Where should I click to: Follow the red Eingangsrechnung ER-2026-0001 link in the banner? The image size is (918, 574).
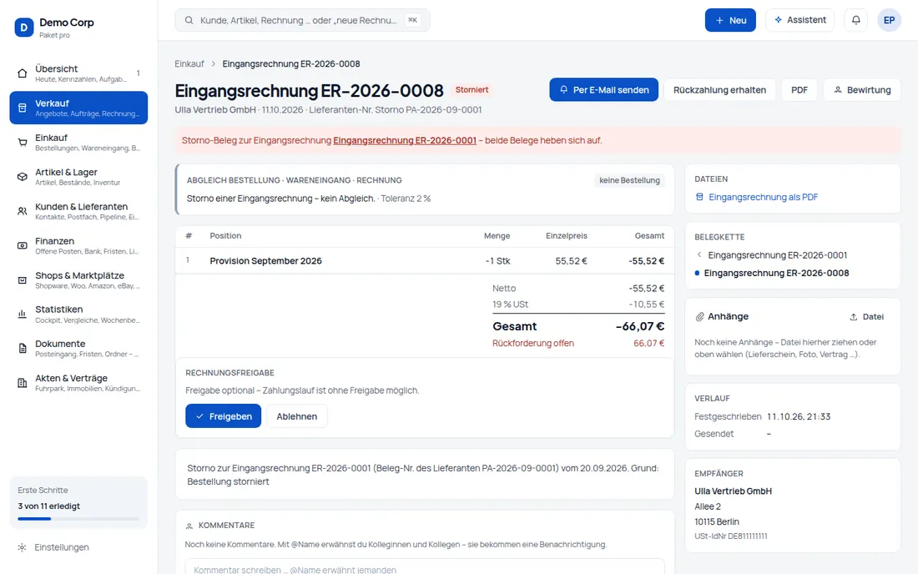pos(405,140)
